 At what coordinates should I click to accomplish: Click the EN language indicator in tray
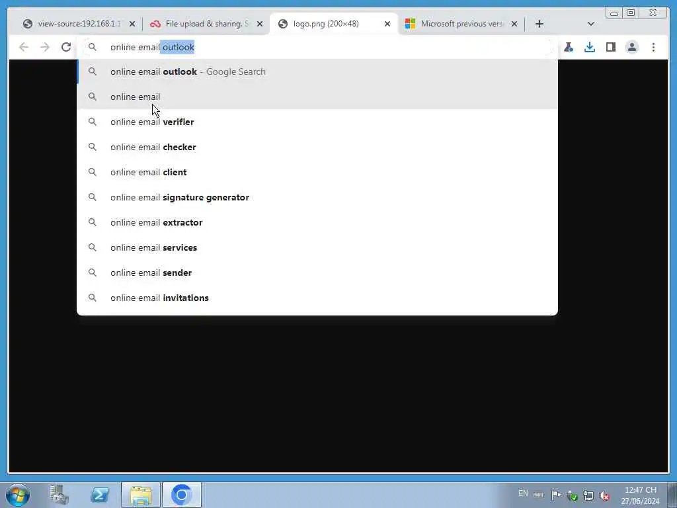[x=524, y=493]
